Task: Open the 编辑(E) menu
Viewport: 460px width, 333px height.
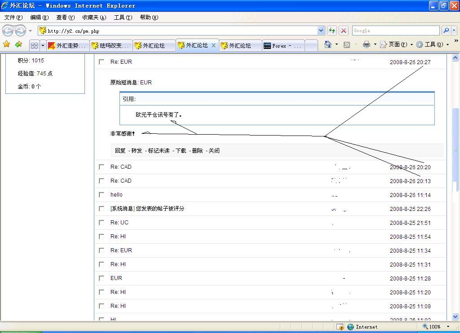Action: [40, 18]
